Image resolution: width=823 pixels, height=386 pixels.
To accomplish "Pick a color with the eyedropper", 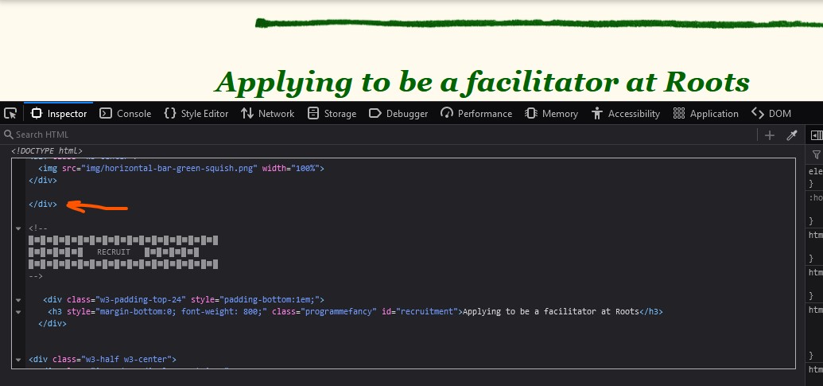I will tap(792, 135).
